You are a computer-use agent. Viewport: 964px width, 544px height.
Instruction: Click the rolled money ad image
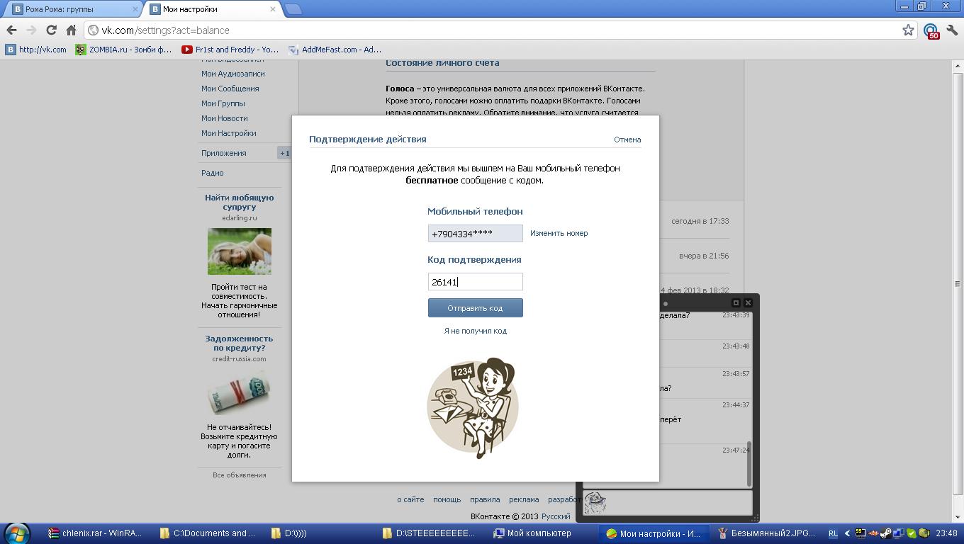pos(239,392)
